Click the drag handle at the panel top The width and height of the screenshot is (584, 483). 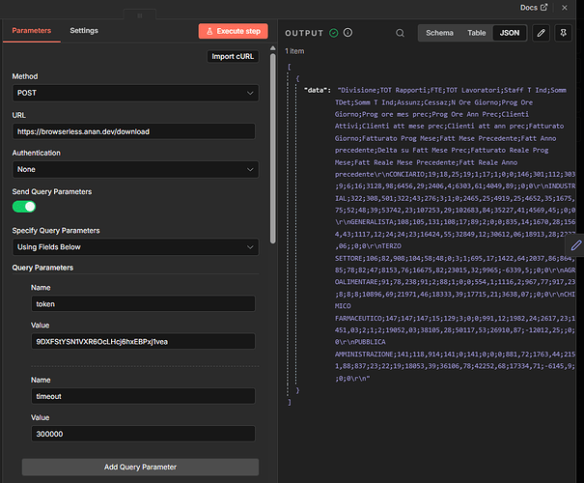[x=139, y=15]
